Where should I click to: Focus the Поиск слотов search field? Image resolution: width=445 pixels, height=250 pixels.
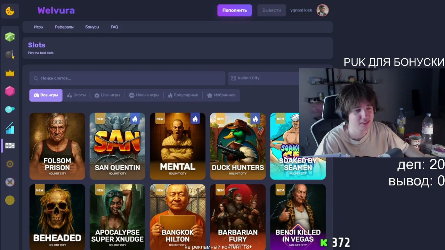click(127, 78)
